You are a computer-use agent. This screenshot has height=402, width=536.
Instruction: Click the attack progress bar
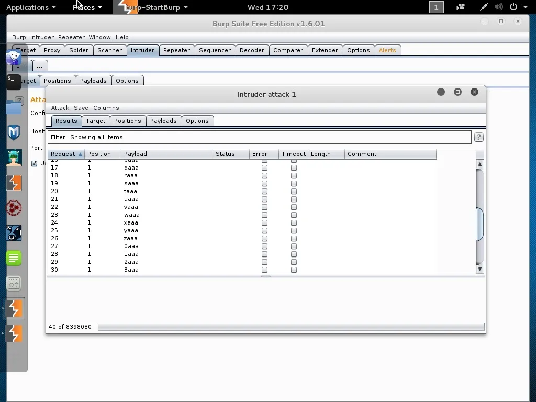pyautogui.click(x=291, y=327)
